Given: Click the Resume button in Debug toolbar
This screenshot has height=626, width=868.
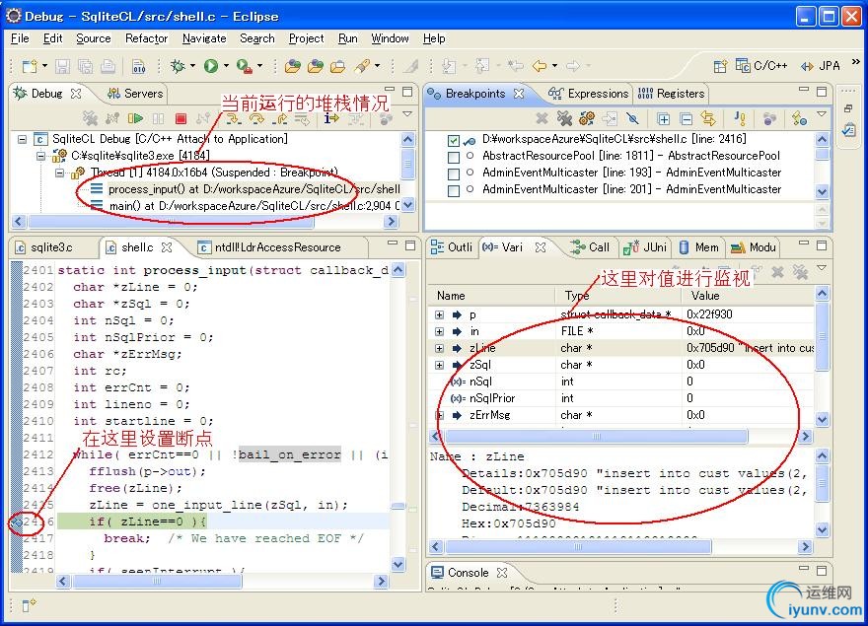Looking at the screenshot, I should (135, 118).
